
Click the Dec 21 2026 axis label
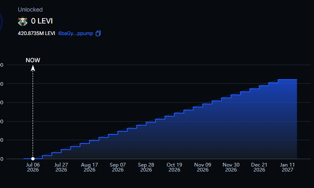(x=259, y=167)
